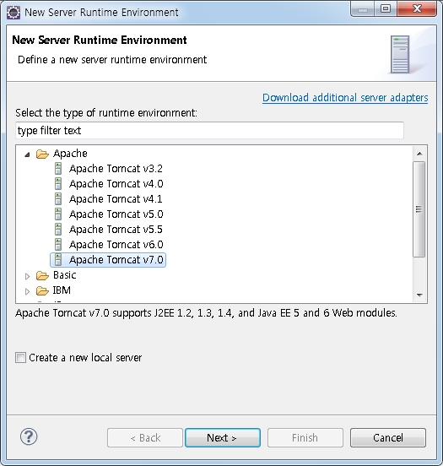Select the IBM category label
Image resolution: width=443 pixels, height=466 pixels.
tap(62, 290)
